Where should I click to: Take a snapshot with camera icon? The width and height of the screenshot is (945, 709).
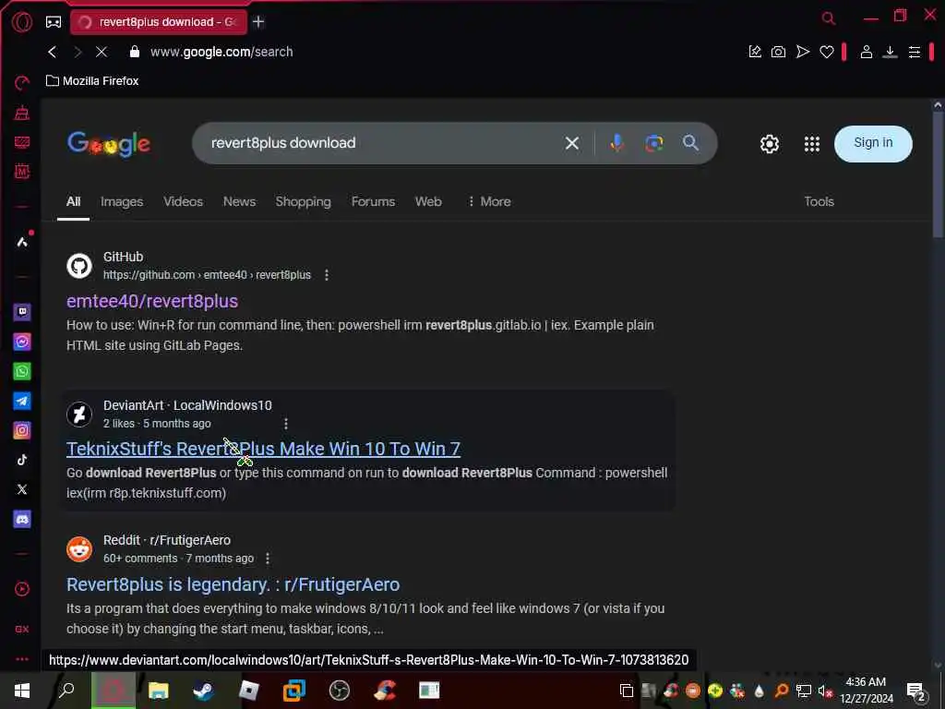(x=778, y=52)
